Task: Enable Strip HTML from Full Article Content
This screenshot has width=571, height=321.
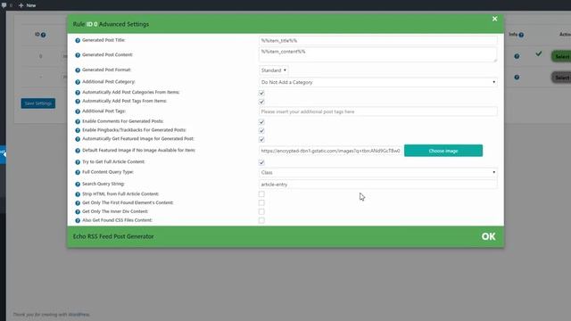Action: (x=261, y=194)
